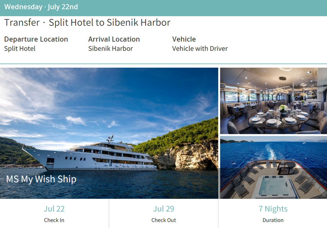The height and width of the screenshot is (228, 327).
Task: Open the main yacht exterior photo
Action: click(x=109, y=133)
